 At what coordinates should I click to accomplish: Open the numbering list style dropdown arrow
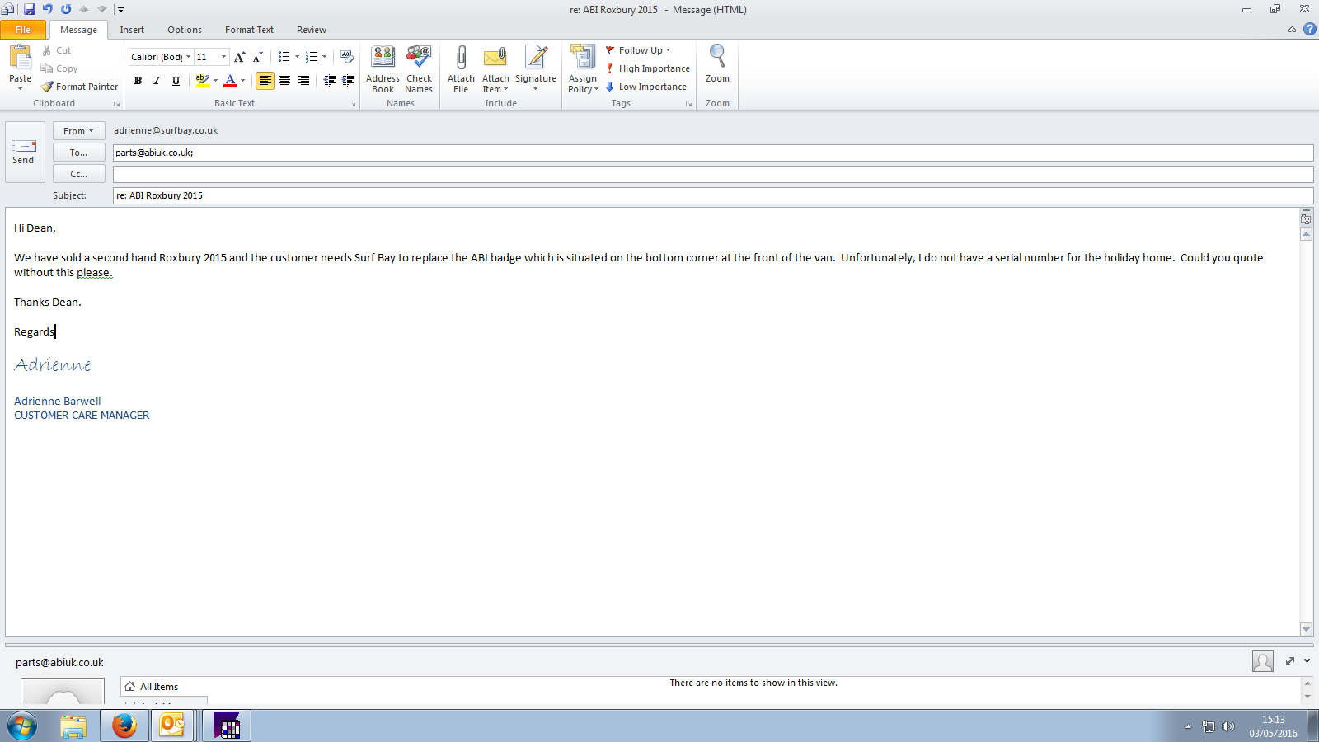(324, 57)
